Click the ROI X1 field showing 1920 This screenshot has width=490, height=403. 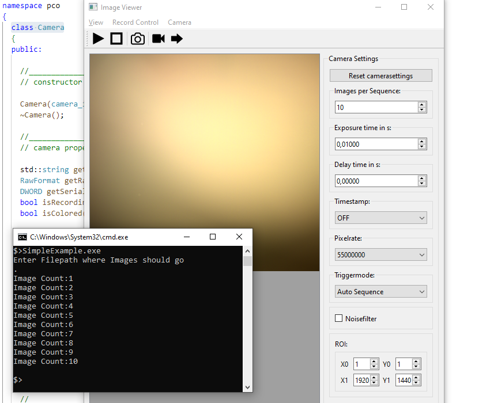click(x=362, y=380)
